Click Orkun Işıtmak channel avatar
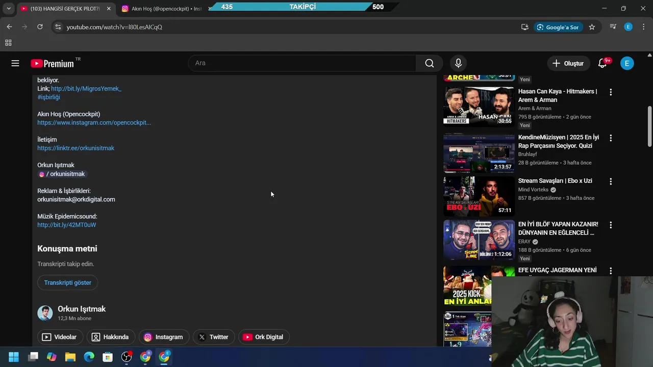Viewport: 653px width, 367px height. click(x=45, y=313)
